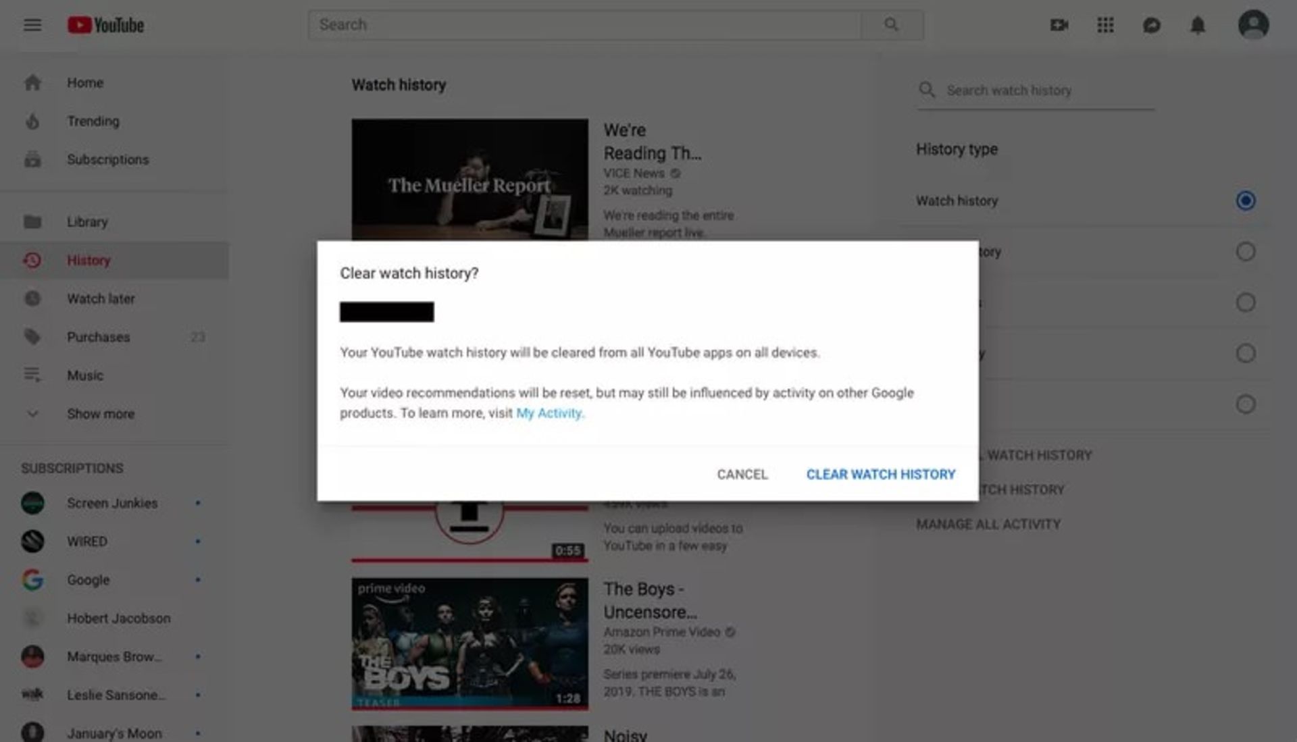Click the History clock icon
Image resolution: width=1297 pixels, height=742 pixels.
tap(31, 259)
